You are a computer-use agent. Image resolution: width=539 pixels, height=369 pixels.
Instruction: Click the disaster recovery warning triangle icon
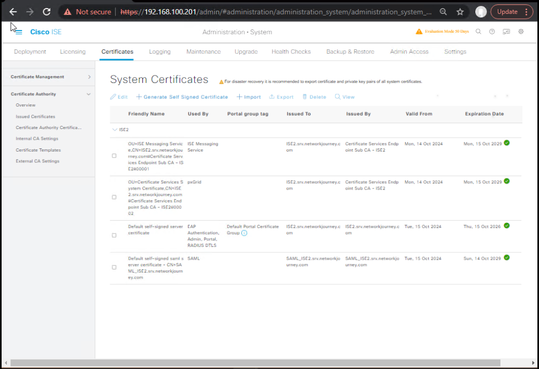222,82
